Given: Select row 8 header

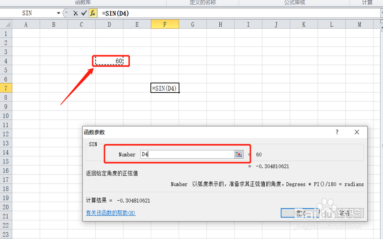Looking at the screenshot, I should point(6,98).
